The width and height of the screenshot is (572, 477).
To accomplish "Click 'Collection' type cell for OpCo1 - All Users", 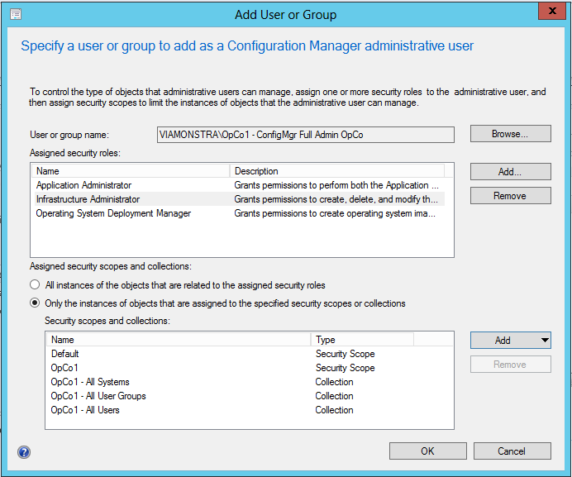I will coord(334,410).
